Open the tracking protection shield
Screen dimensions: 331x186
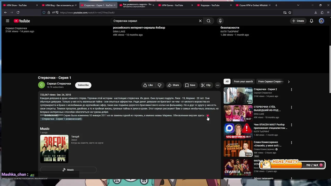click(44, 12)
